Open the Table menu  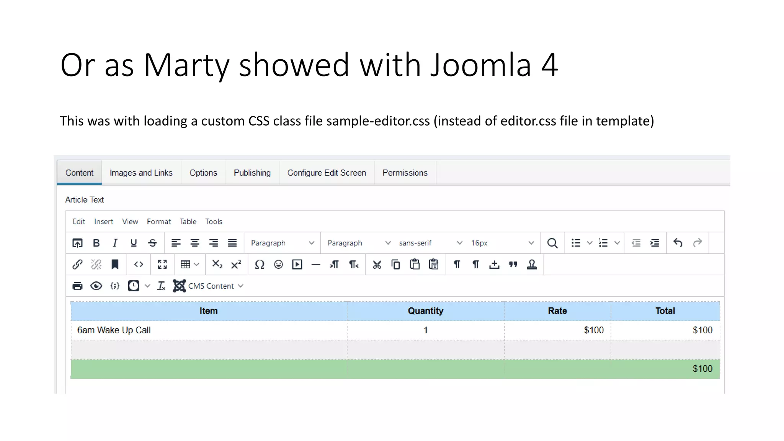click(x=188, y=222)
